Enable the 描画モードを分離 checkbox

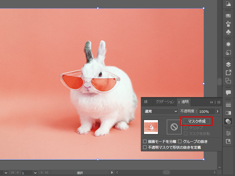[145, 141]
